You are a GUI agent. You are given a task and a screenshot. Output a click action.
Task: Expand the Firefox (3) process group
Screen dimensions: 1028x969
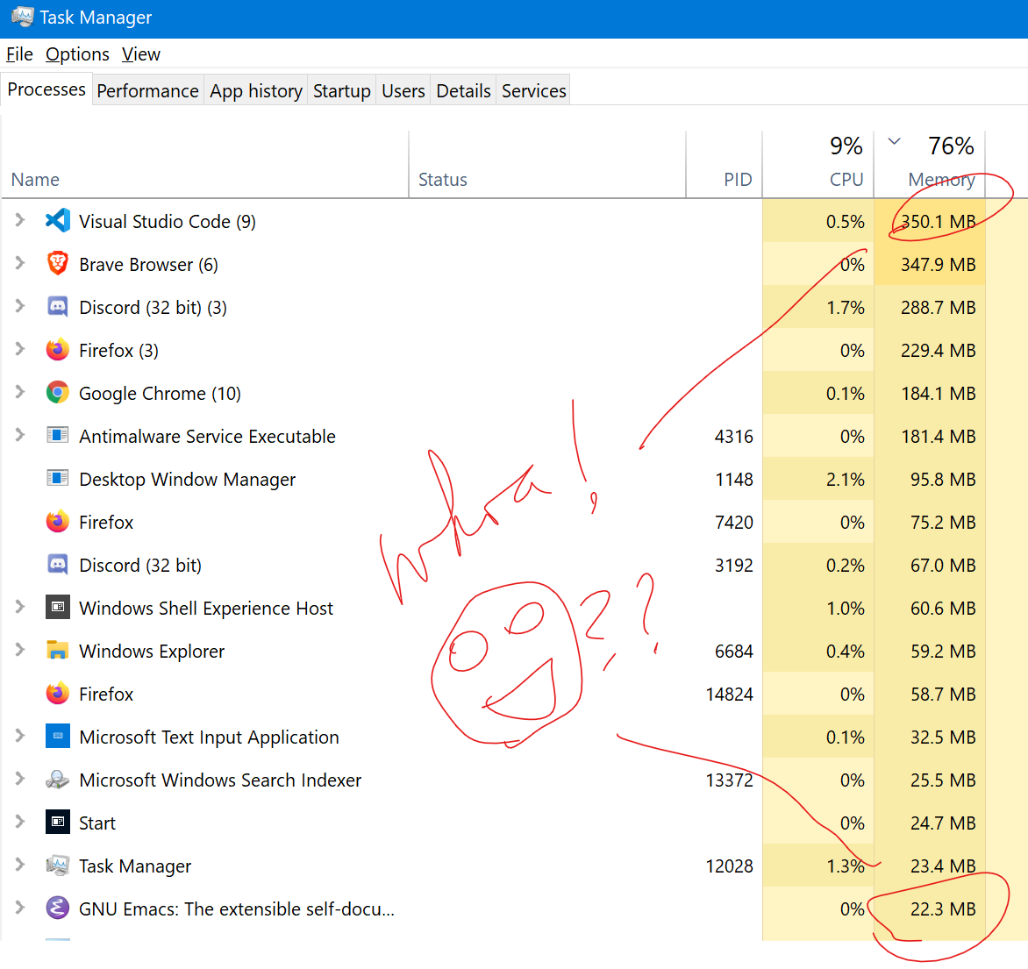coord(19,349)
